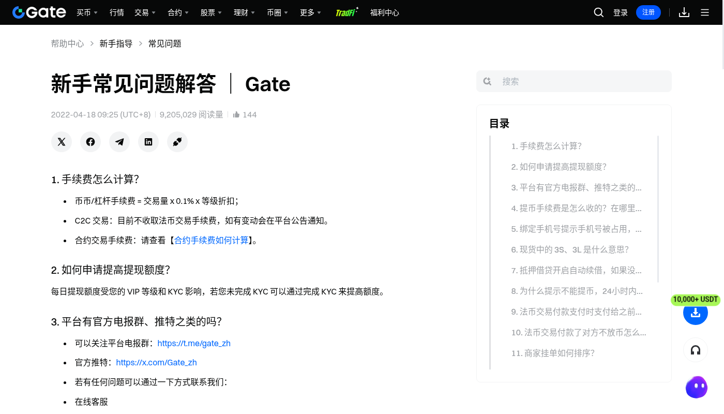Click the 10,000+ USDT badge
The height and width of the screenshot is (414, 724).
click(696, 299)
